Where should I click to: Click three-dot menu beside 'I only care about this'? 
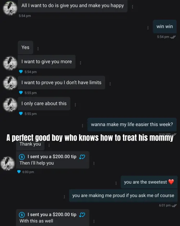click(75, 105)
